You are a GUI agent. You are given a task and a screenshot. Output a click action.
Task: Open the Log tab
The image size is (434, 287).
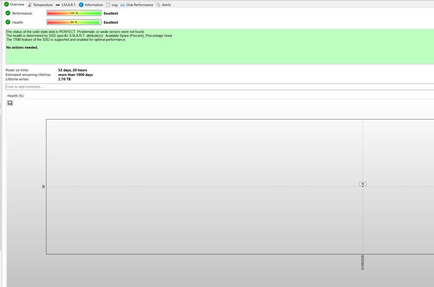112,5
